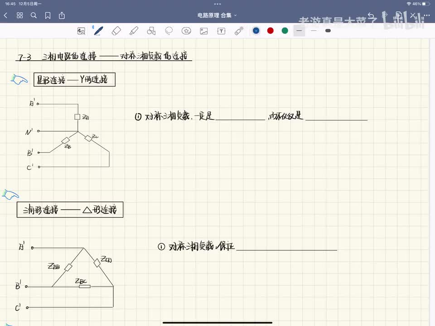
Task: Select the thin stroke thickness
Action: point(314,31)
